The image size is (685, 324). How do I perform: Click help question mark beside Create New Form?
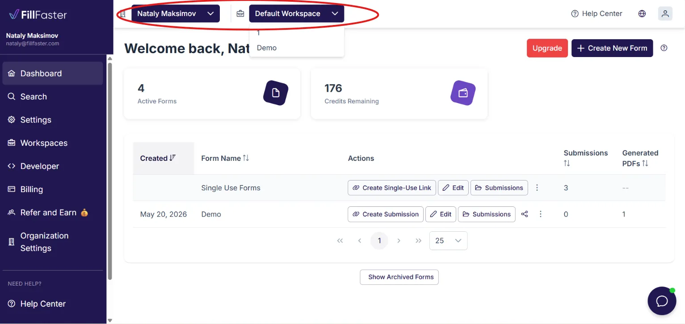click(664, 48)
